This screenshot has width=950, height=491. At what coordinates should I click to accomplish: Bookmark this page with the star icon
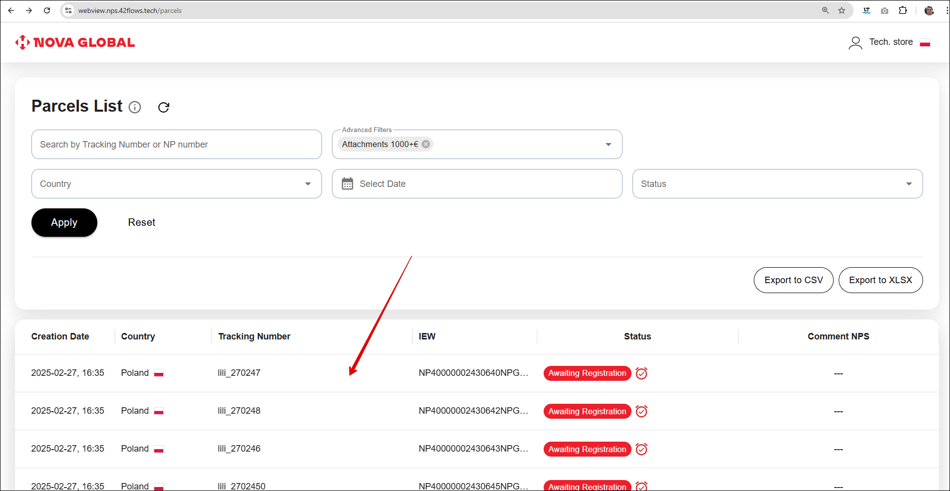pos(842,10)
